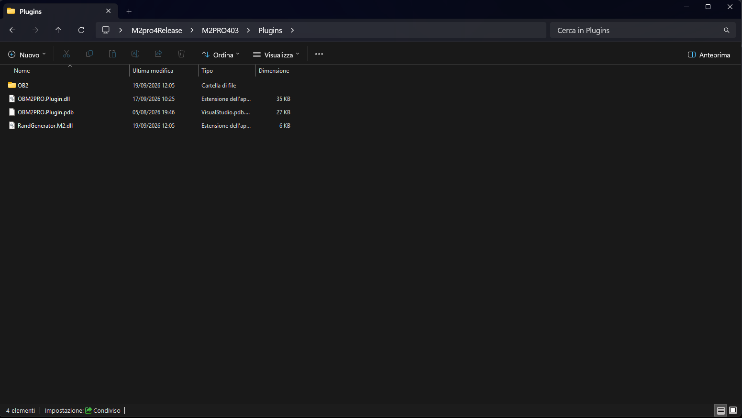Click the Condiviso status bar entry

tap(103, 410)
